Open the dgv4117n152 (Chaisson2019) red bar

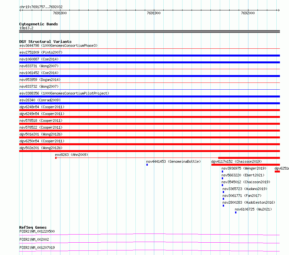tap(245, 165)
